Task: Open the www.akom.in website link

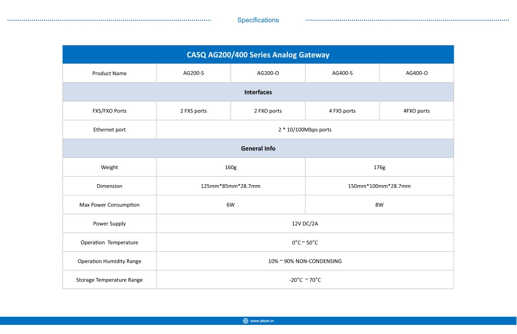Action: pyautogui.click(x=262, y=321)
